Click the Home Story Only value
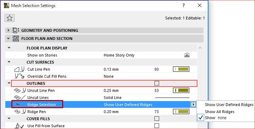The image size is (255, 129). pos(119,55)
